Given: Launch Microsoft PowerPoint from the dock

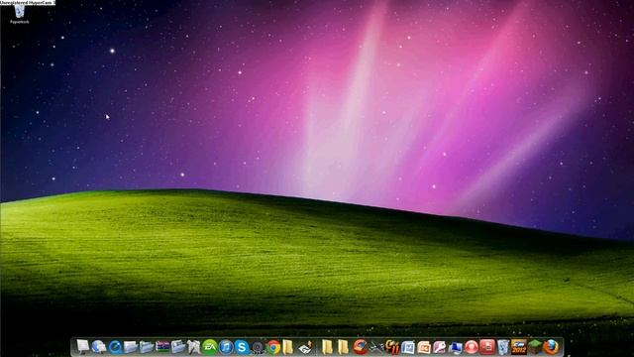Looking at the screenshot, I should [x=424, y=347].
